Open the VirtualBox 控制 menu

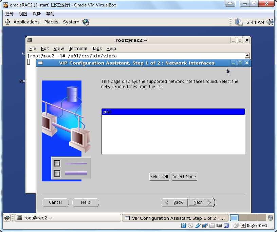tap(9, 14)
